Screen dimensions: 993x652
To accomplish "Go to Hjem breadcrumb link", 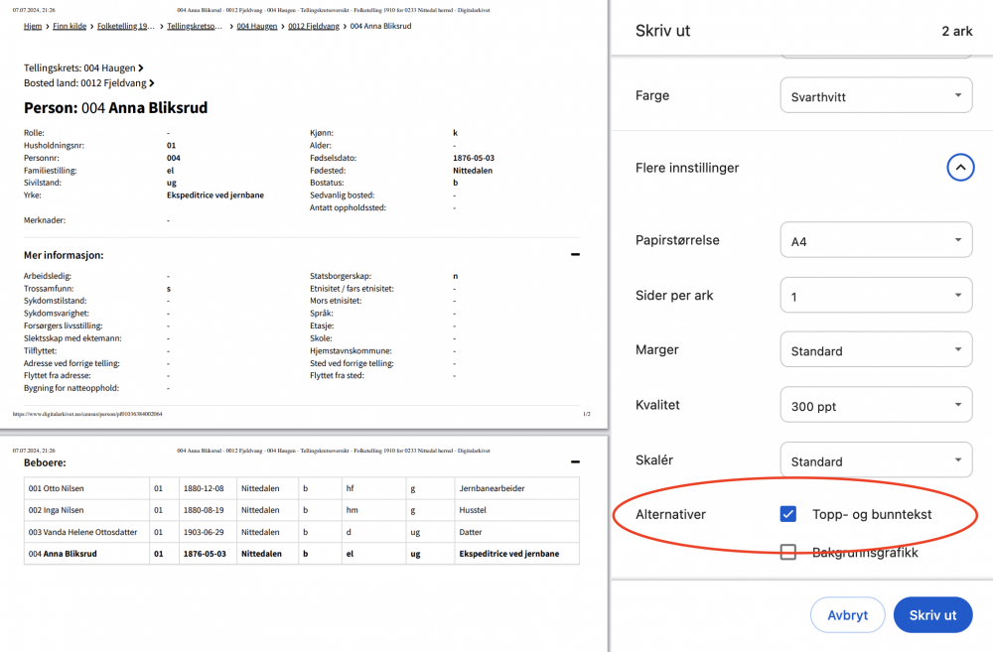I will 33,26.
